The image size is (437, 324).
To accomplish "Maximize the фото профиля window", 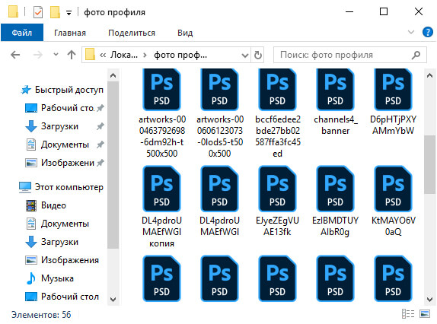I will (384, 11).
